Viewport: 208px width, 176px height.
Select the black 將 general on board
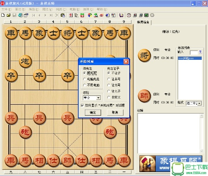point(68,33)
